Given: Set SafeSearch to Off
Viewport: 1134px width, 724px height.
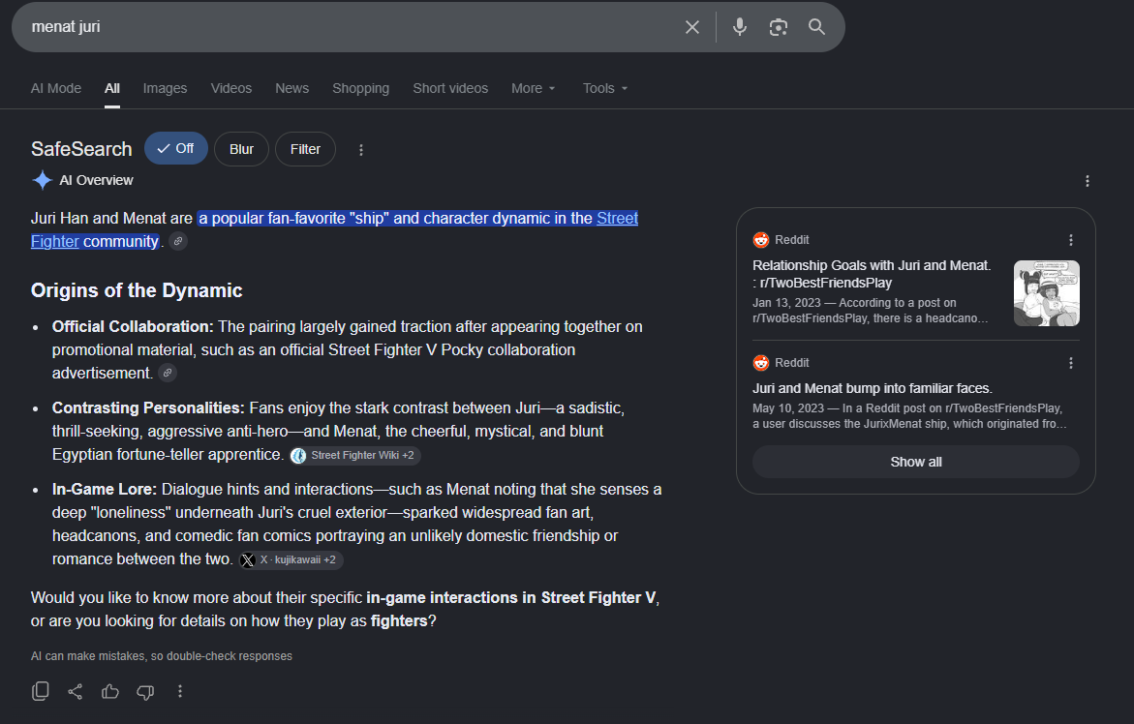Looking at the screenshot, I should pyautogui.click(x=175, y=149).
